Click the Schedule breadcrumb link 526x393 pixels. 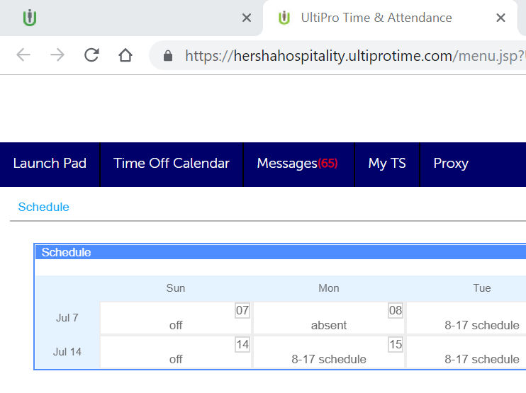(x=44, y=207)
